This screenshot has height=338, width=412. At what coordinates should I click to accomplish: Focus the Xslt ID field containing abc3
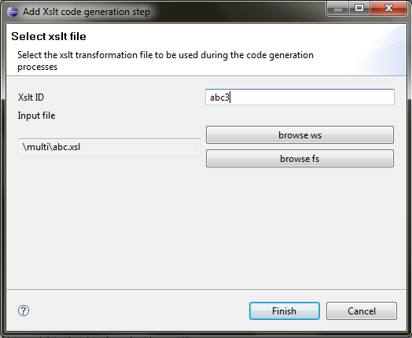tap(300, 97)
